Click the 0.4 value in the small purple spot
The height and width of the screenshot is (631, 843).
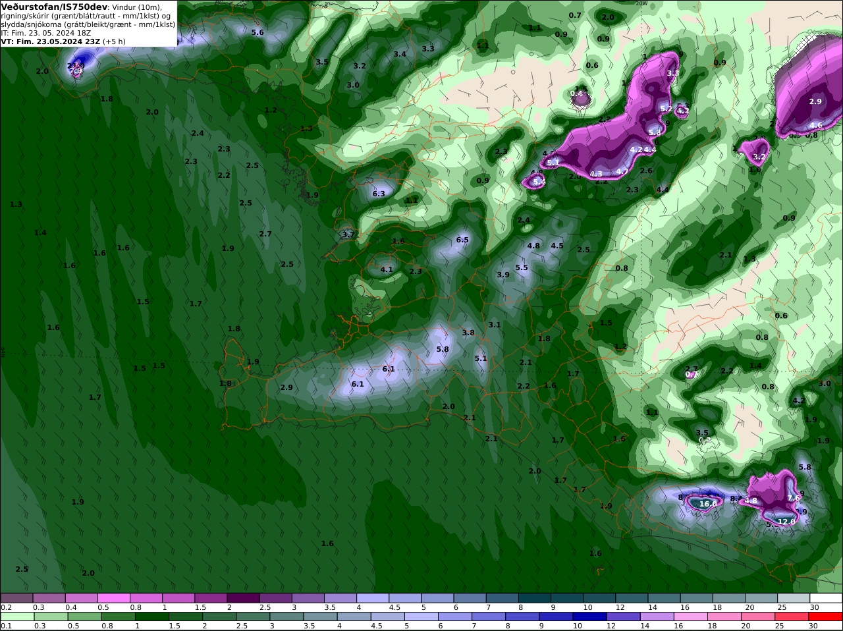click(x=578, y=94)
